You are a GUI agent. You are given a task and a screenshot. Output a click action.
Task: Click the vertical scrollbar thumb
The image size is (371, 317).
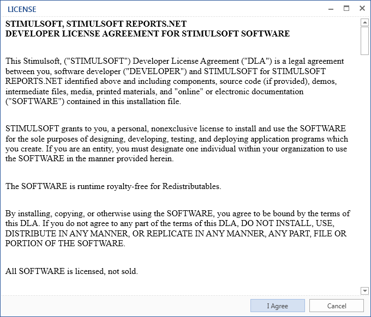pos(364,40)
